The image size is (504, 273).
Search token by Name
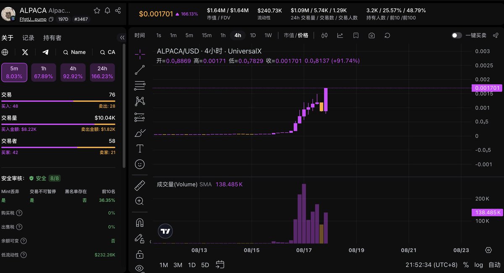coord(74,52)
